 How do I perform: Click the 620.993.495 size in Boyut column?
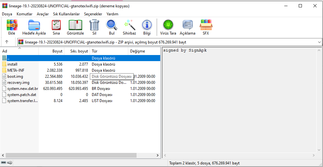coord(53,89)
